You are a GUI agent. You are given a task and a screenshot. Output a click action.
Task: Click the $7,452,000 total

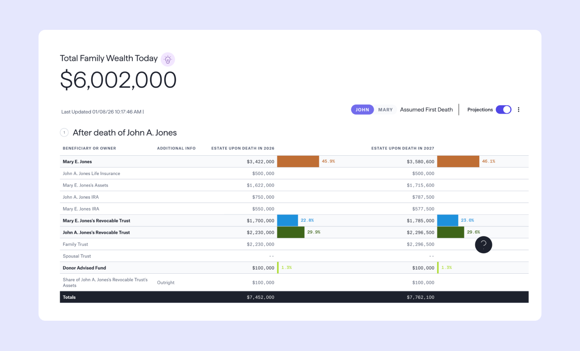click(x=260, y=297)
